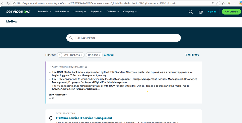Screen dimensions: 242x123
Task: Click the browser extension icon beside favorites
Action: [x=229, y=3]
